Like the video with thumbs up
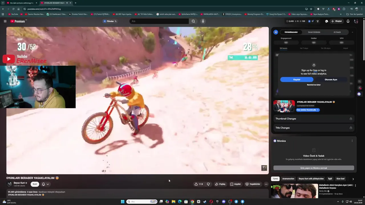The width and height of the screenshot is (365, 205). [x=199, y=184]
